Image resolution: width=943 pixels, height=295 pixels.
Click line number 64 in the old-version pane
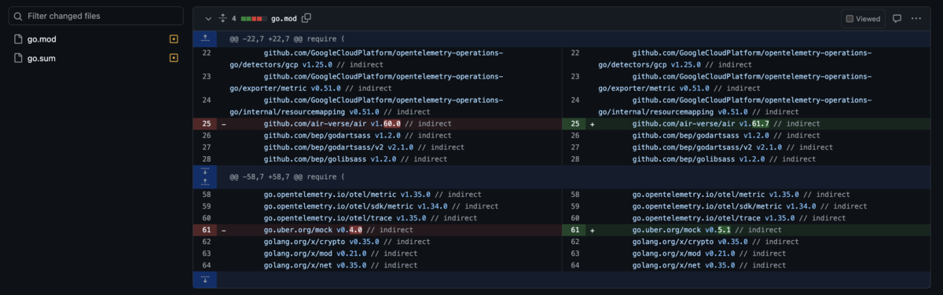coord(206,265)
